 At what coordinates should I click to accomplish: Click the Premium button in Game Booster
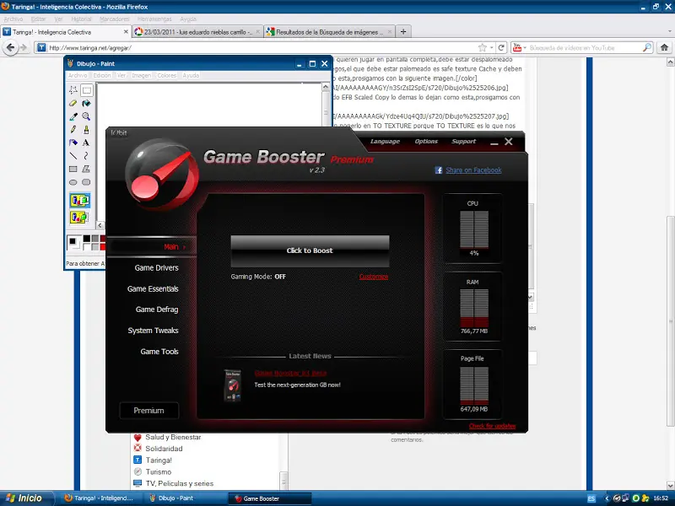(149, 411)
